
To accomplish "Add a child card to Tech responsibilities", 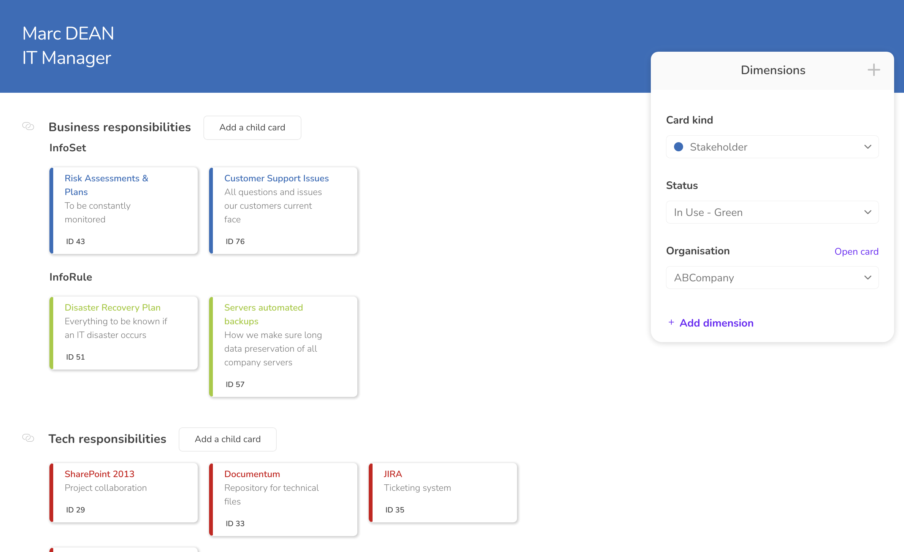I will (227, 439).
